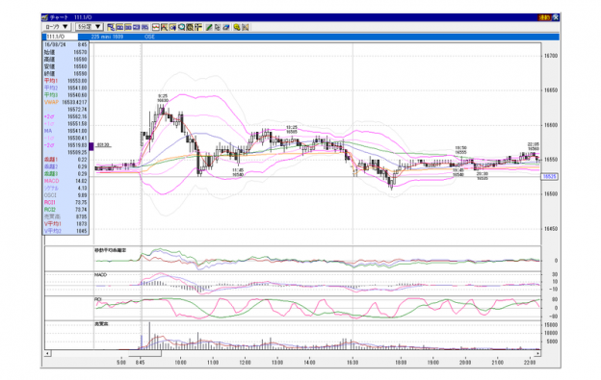Select the eraser tool in toolbar
The image size is (601, 380).
pos(226,27)
